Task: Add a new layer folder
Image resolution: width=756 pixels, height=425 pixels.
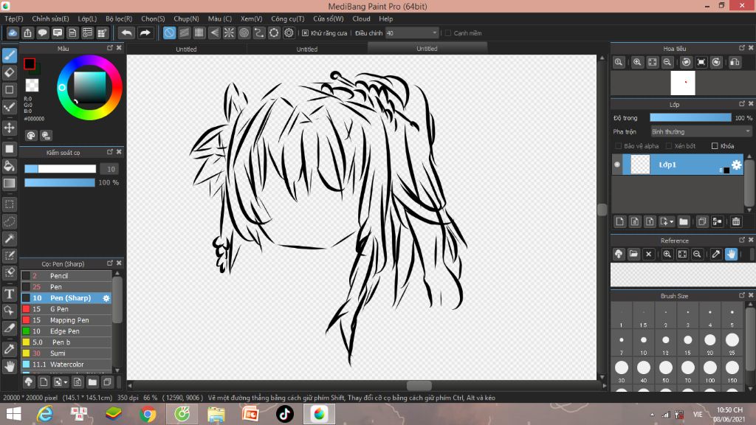Action: [x=683, y=221]
